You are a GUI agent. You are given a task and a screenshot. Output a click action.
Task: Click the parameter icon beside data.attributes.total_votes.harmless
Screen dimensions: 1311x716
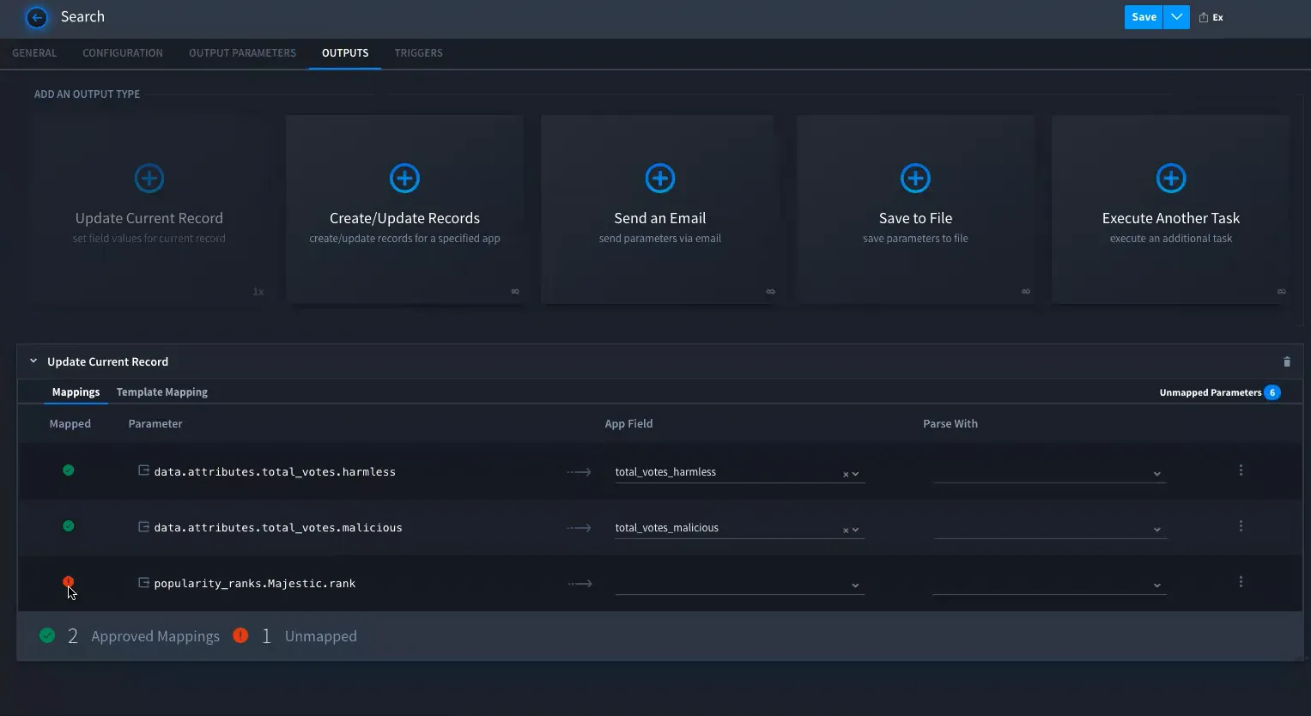tap(144, 470)
